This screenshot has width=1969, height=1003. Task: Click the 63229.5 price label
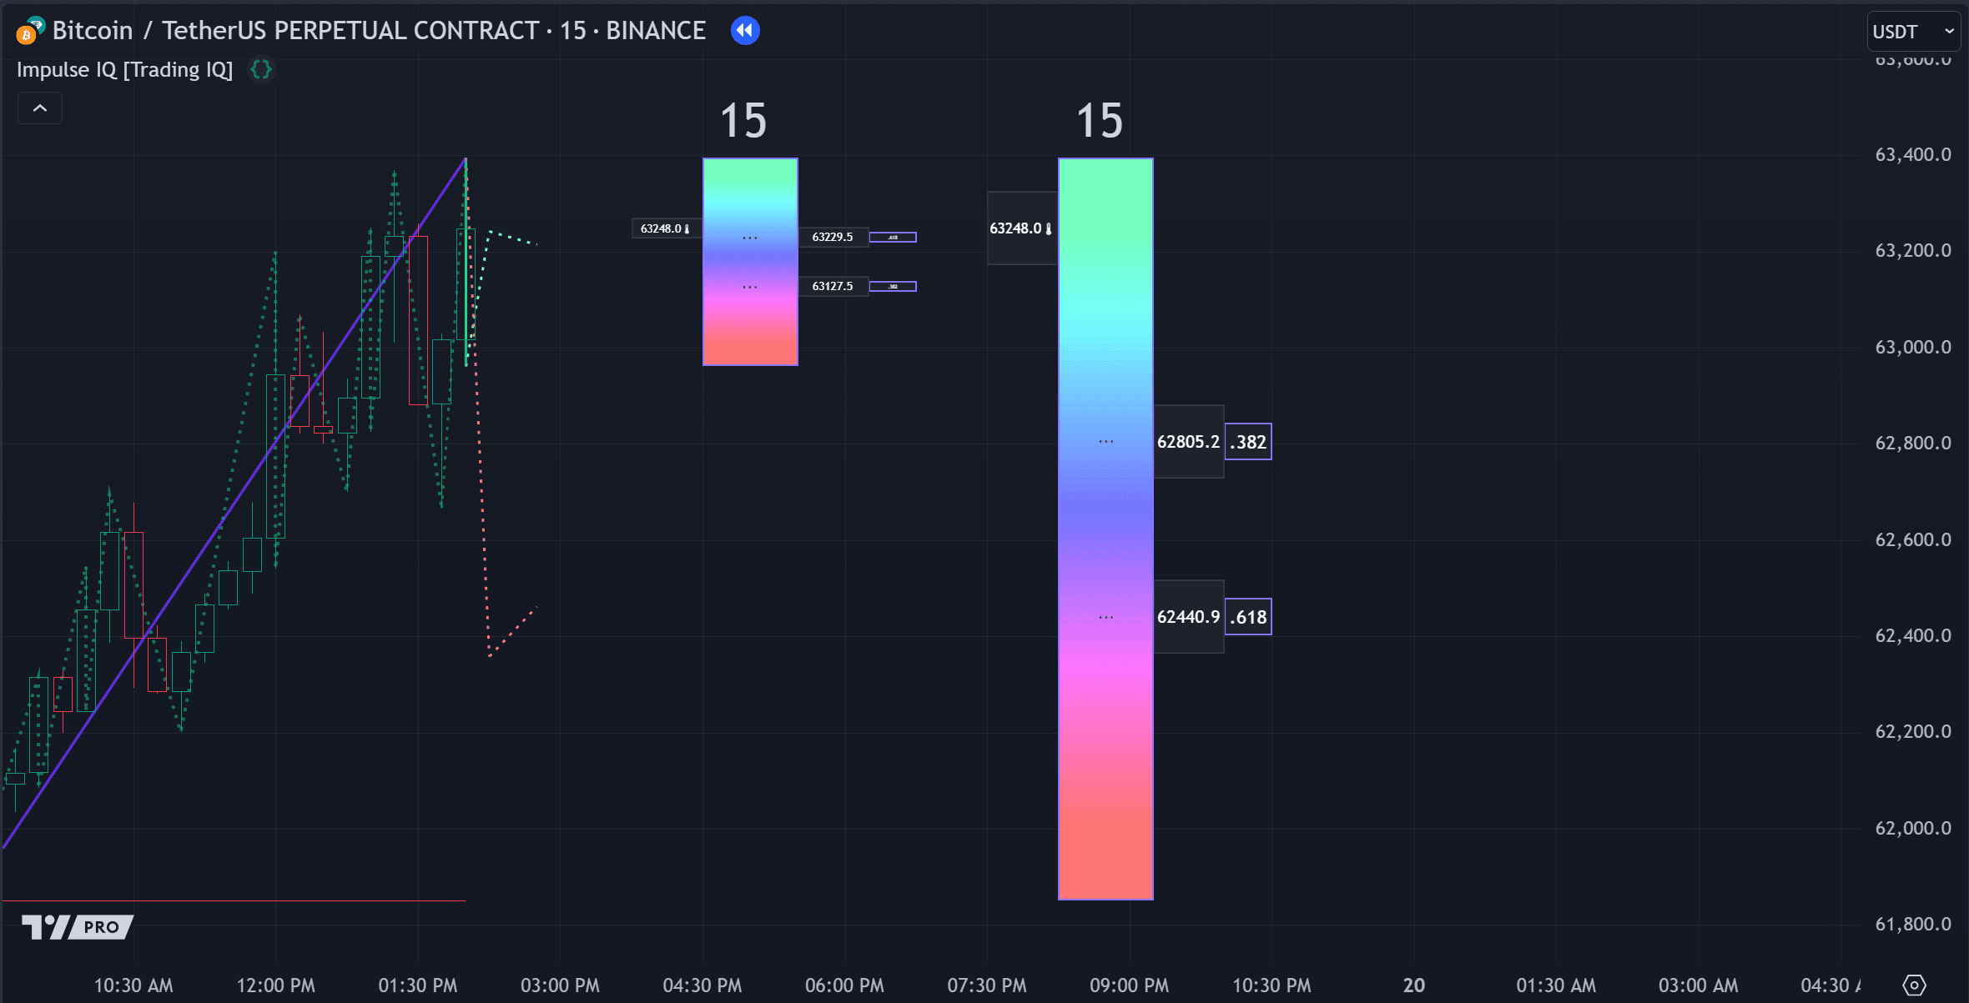point(833,237)
